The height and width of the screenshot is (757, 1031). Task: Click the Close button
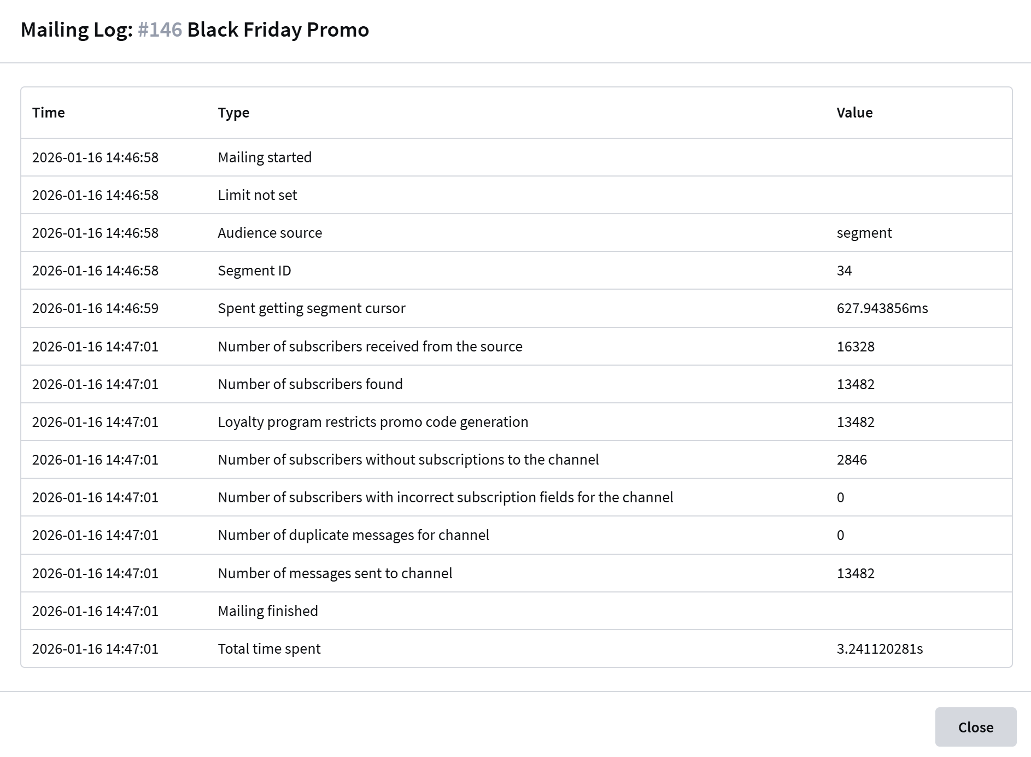click(x=975, y=727)
